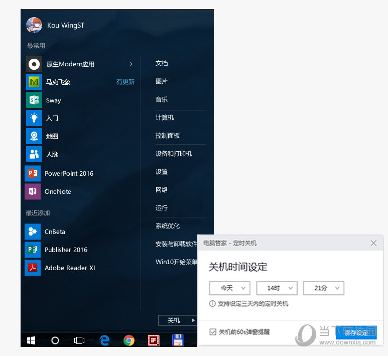Click the Adobe Reader XI label
388x357 pixels.
point(70,268)
